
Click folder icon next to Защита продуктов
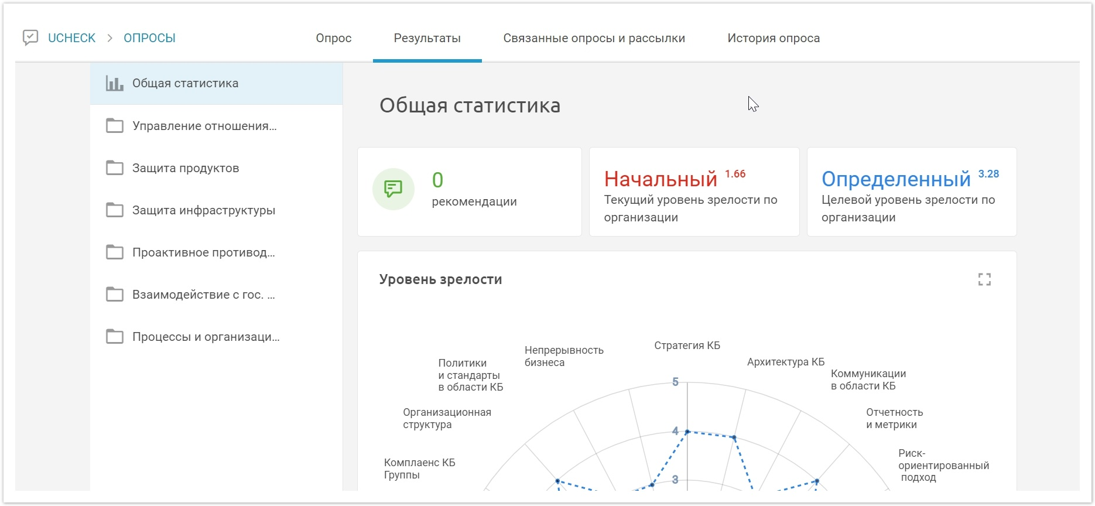(114, 168)
